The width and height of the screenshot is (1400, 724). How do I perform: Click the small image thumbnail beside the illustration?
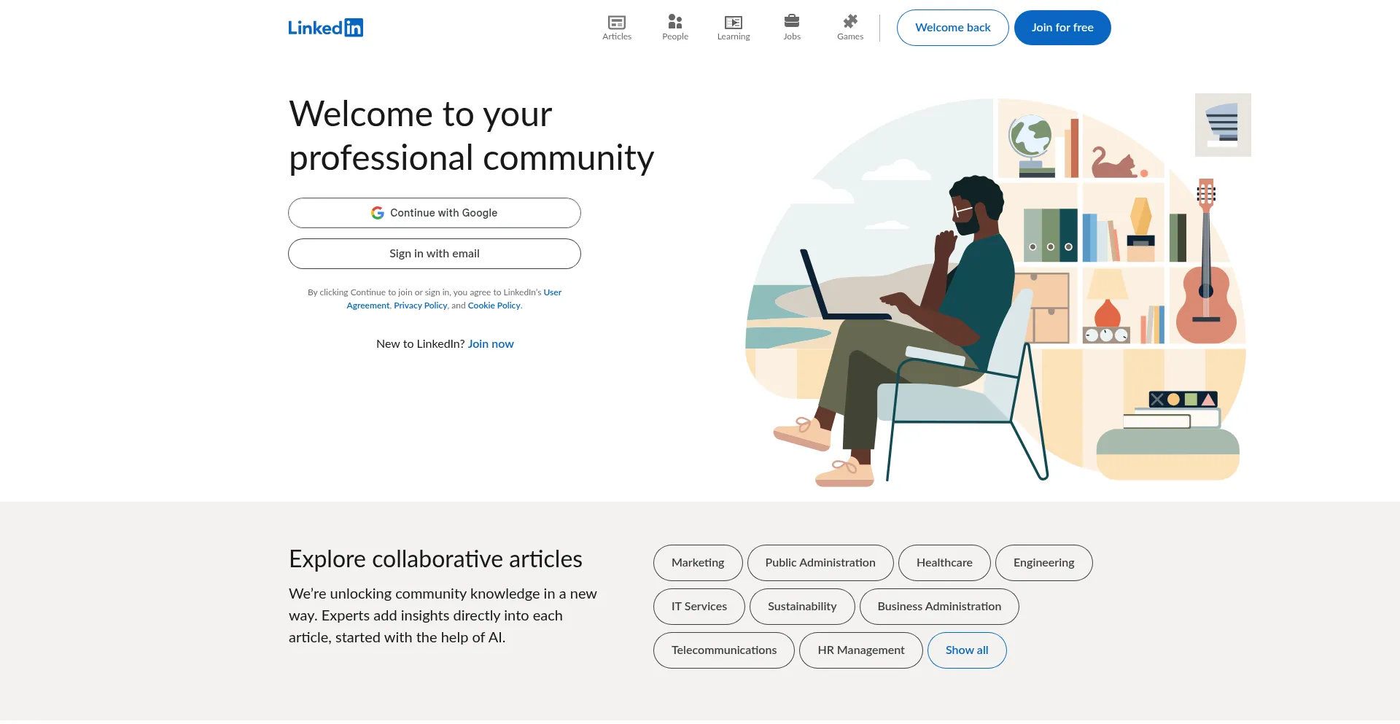[x=1222, y=125]
